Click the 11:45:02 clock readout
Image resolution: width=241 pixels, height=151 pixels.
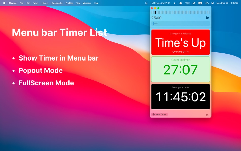tap(181, 97)
